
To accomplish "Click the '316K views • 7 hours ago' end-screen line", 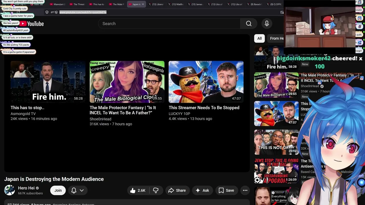I will pyautogui.click(x=111, y=124).
